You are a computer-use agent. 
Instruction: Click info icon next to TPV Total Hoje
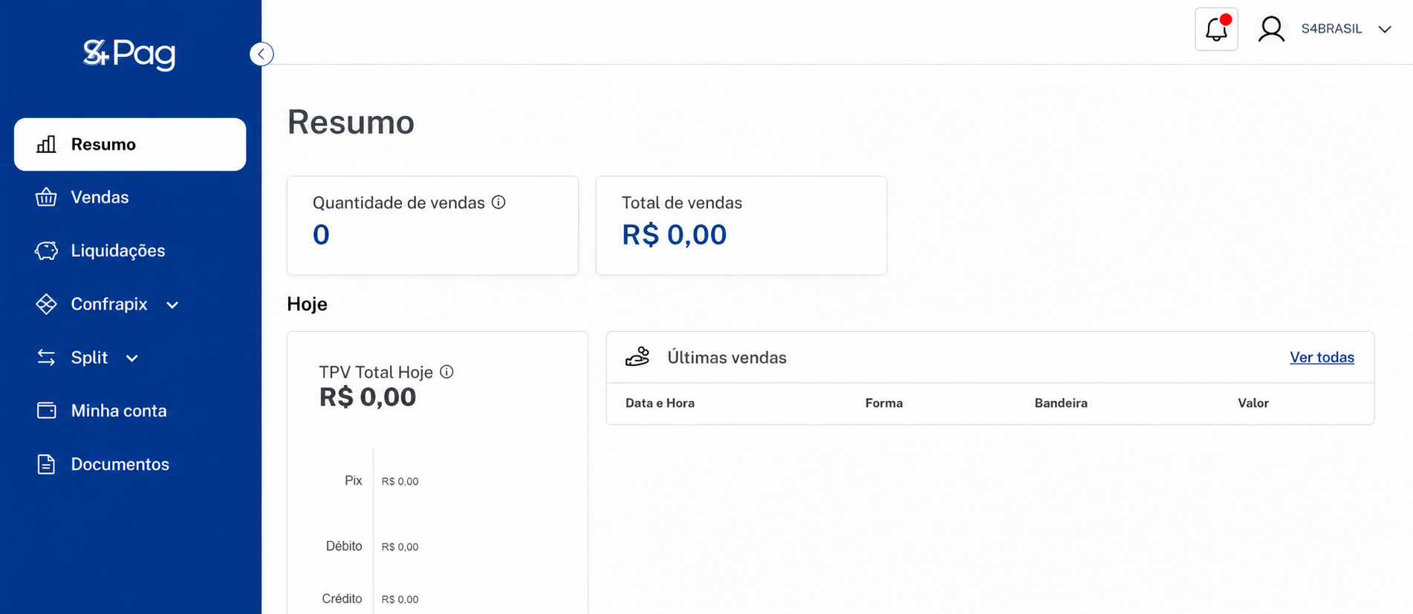[x=446, y=372]
